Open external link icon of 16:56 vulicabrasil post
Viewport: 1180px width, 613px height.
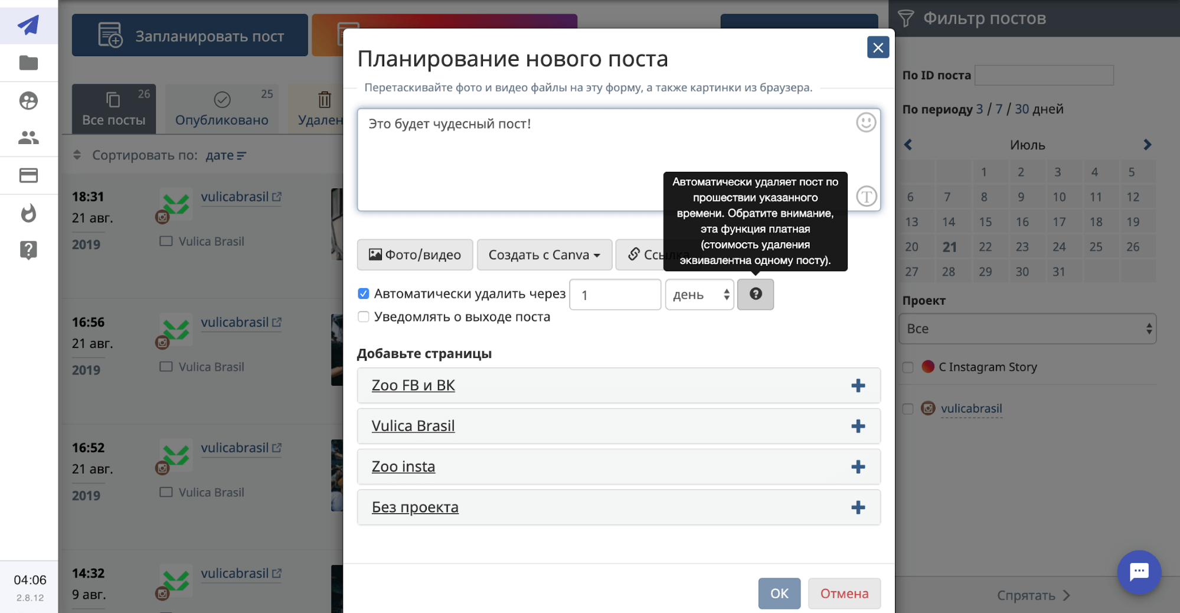tap(277, 322)
